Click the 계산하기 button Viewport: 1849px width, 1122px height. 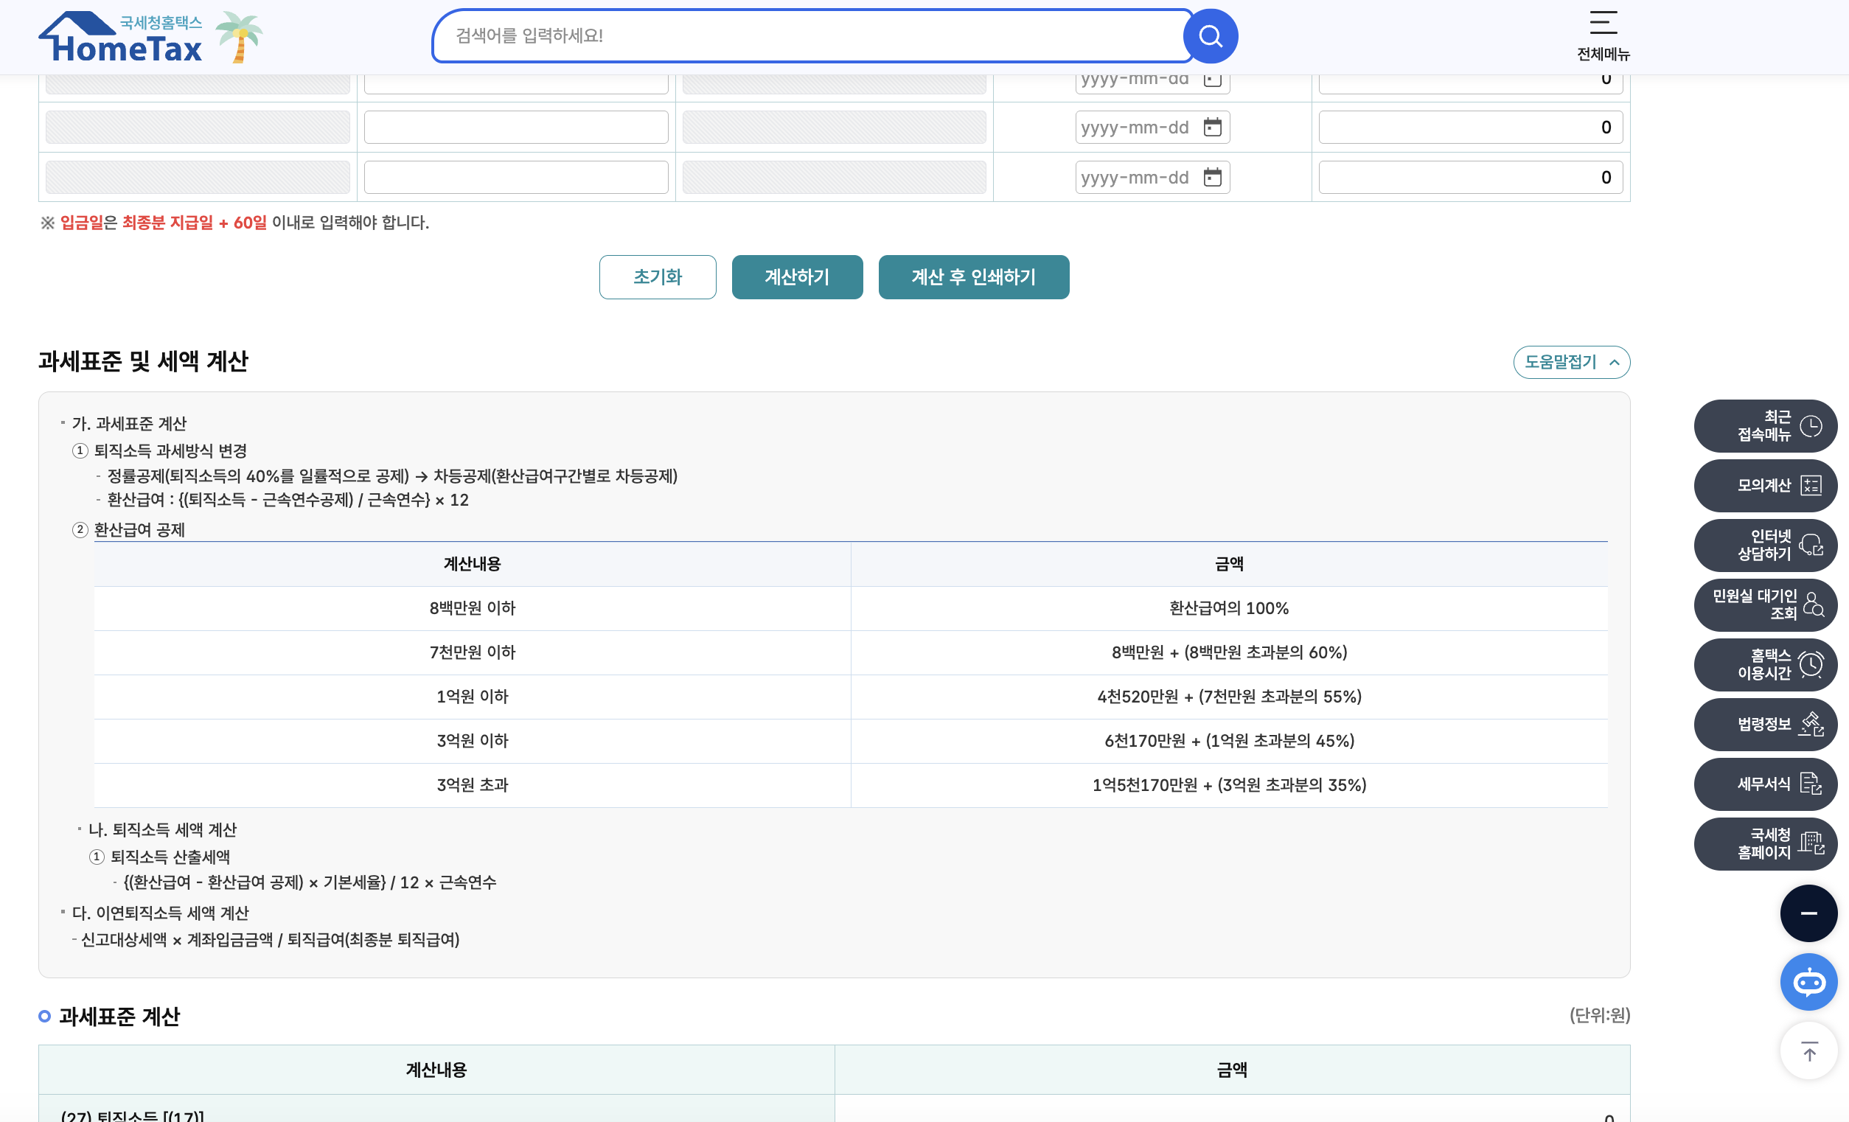797,277
